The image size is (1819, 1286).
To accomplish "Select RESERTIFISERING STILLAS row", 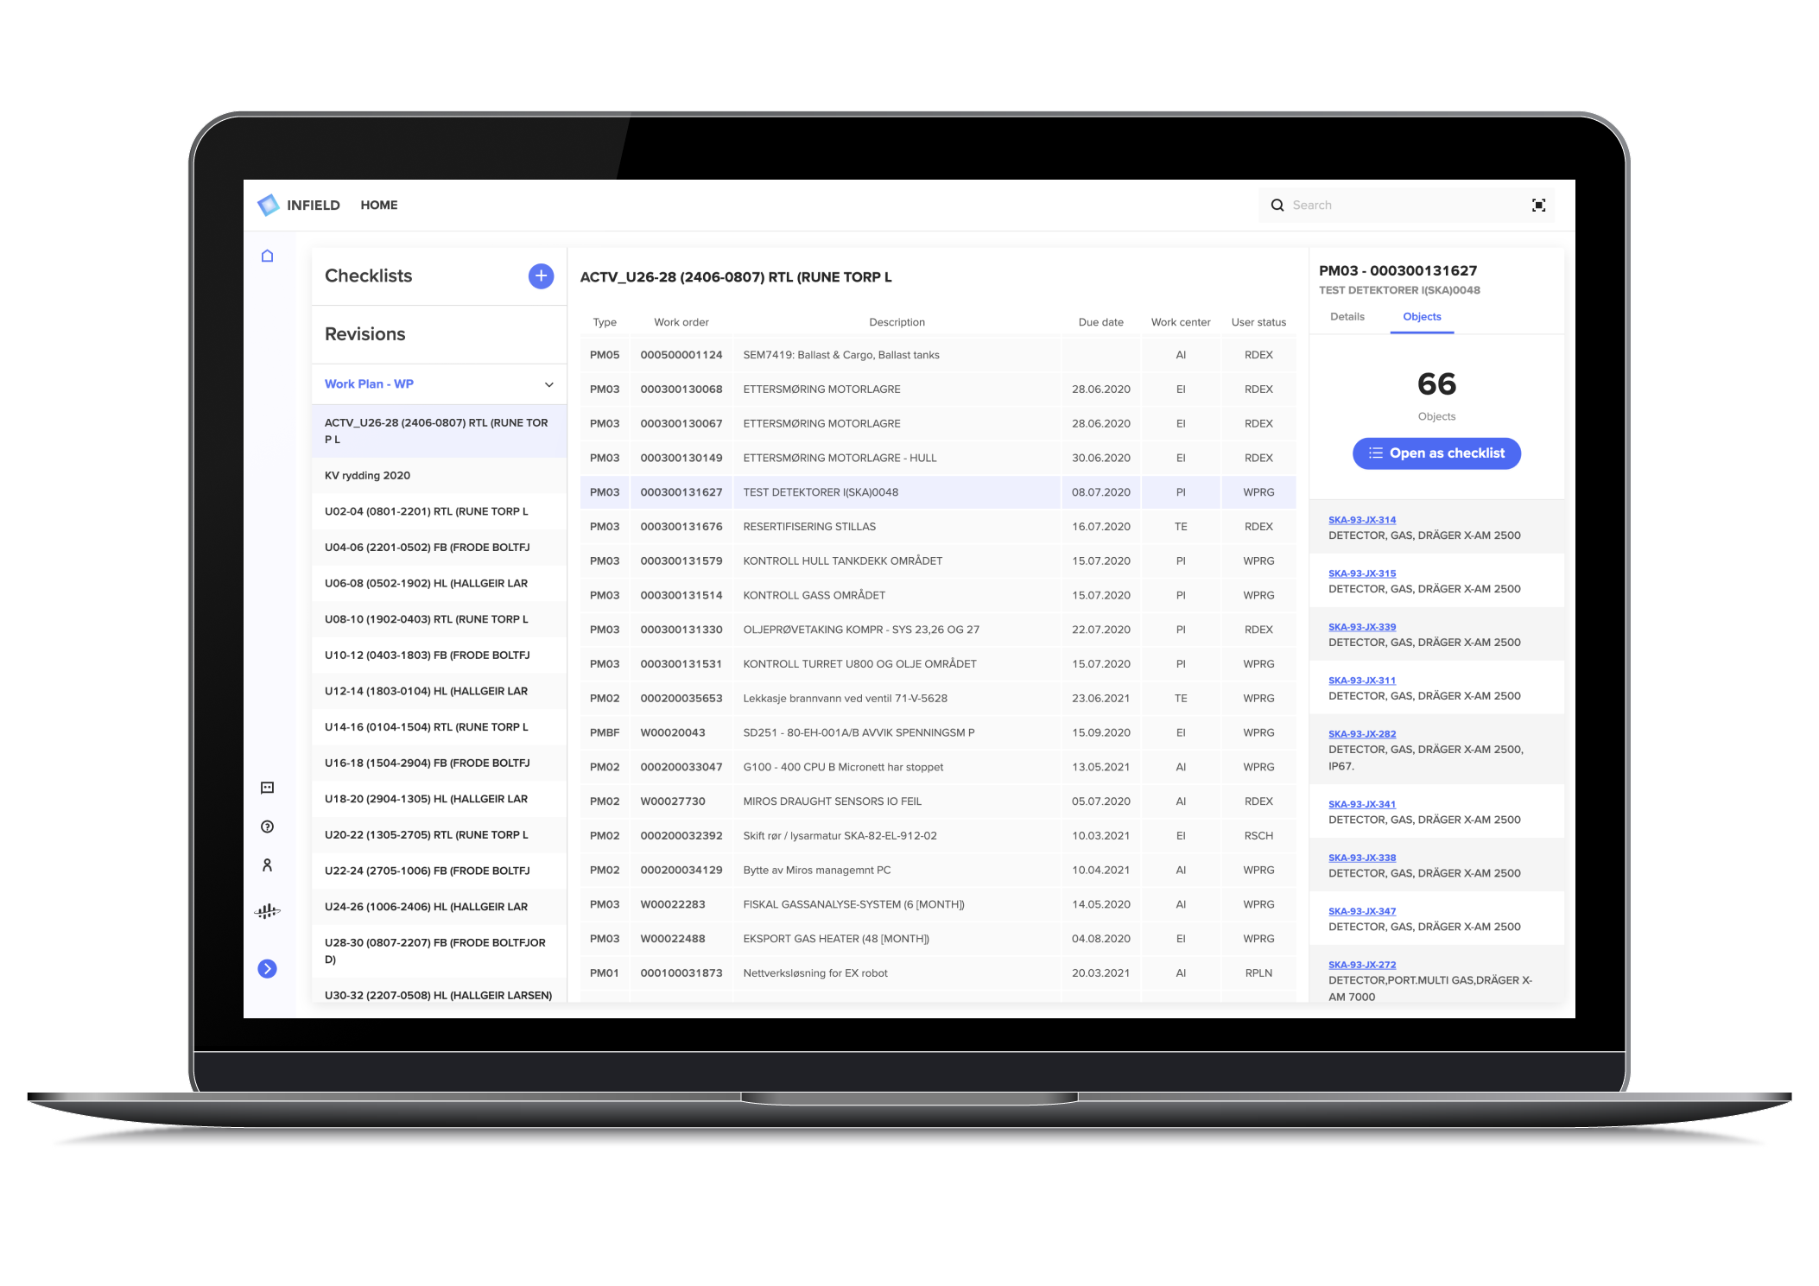I will (x=938, y=527).
